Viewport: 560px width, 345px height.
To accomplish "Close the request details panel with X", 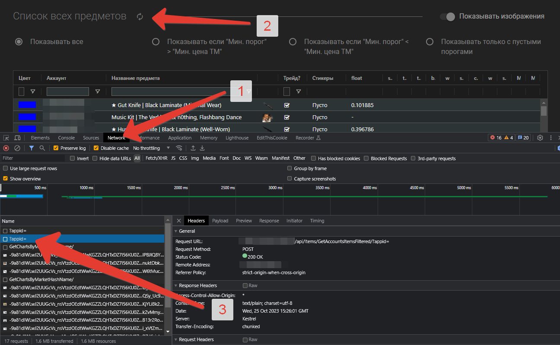I will [178, 221].
